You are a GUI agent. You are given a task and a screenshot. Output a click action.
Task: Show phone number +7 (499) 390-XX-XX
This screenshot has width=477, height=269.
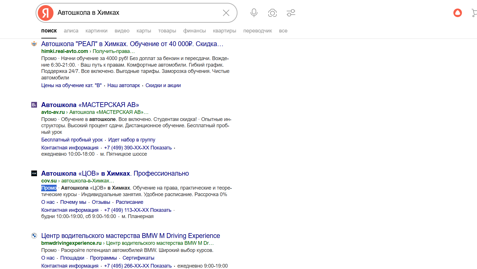pyautogui.click(x=138, y=148)
